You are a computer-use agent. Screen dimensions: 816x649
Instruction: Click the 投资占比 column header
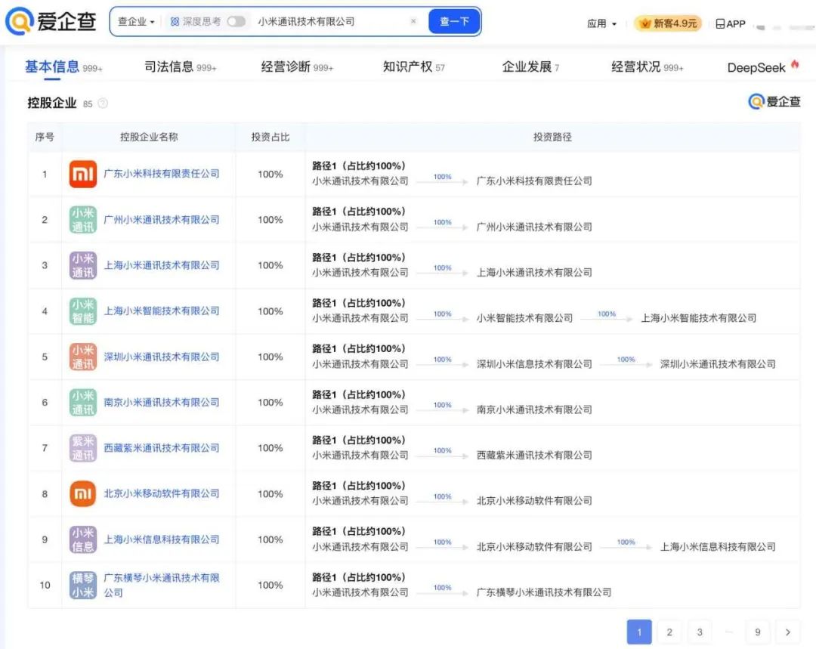tap(270, 137)
